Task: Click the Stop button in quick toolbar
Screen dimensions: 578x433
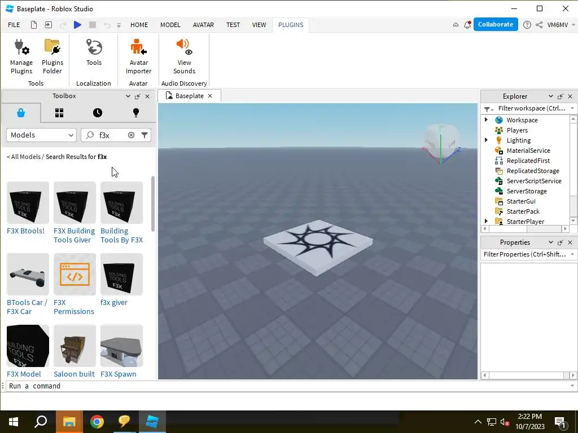Action: 93,25
